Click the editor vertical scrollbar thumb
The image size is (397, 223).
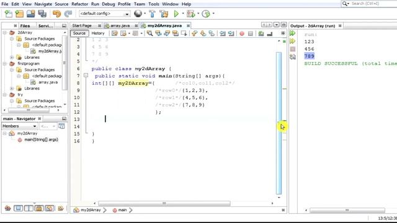pyautogui.click(x=279, y=123)
